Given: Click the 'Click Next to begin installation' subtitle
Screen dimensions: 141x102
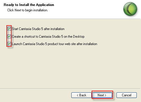Looking at the screenshot, I should tap(28, 10).
